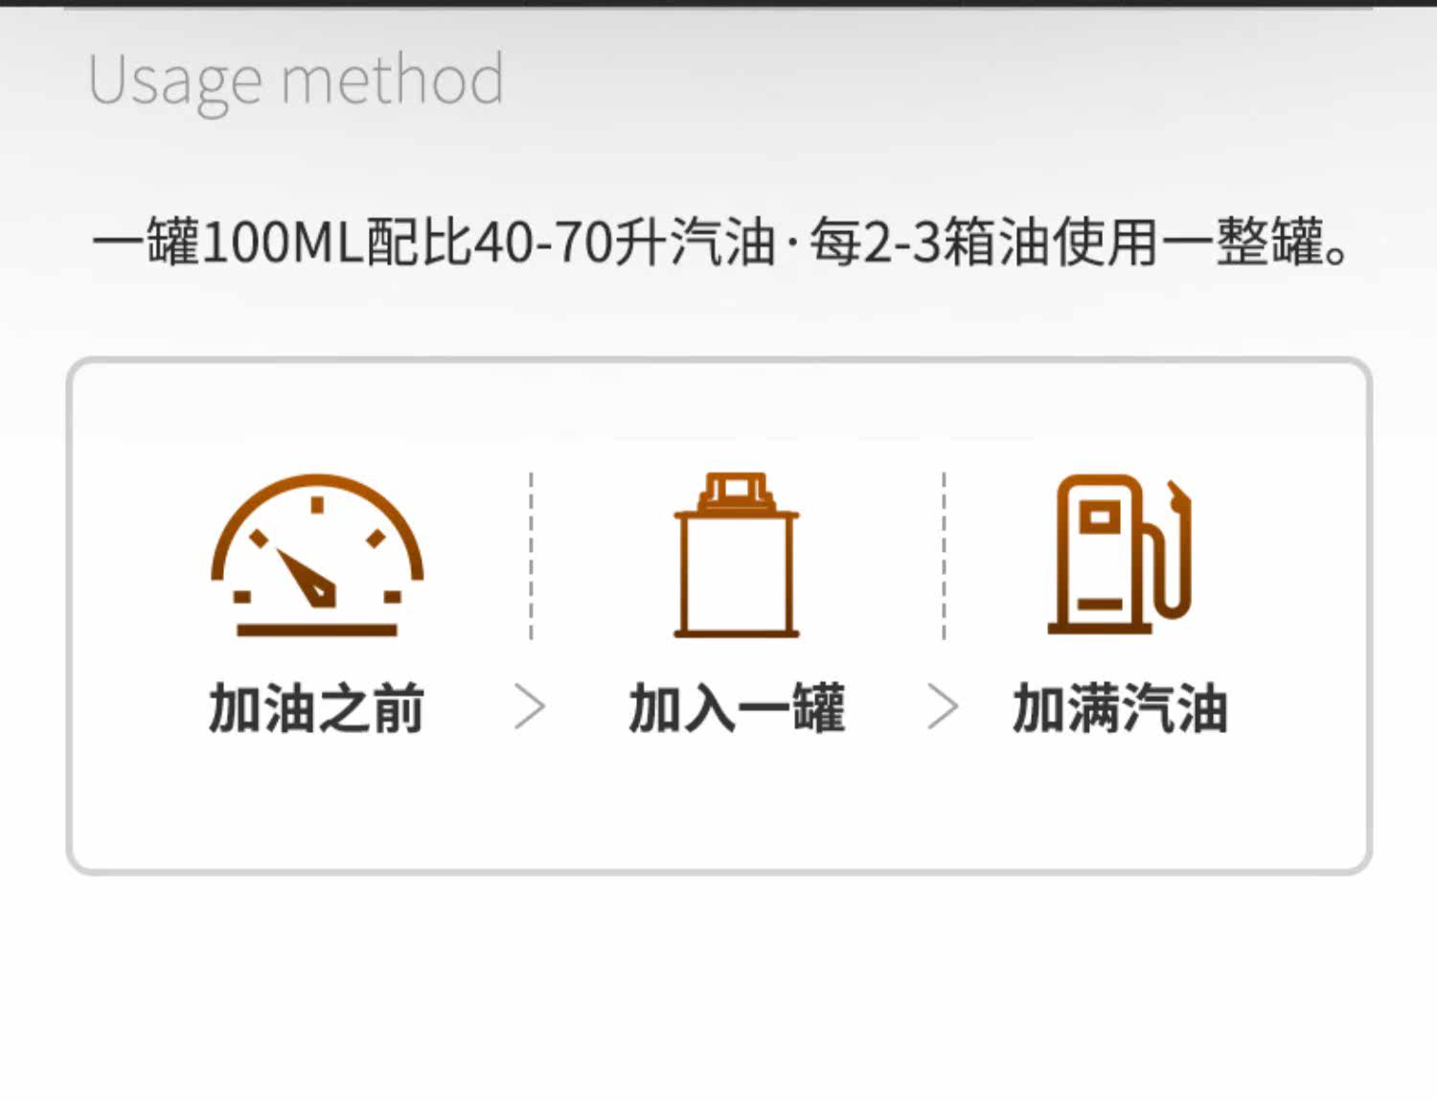Select the 加入一罐 step label
This screenshot has height=1101, width=1437.
tap(736, 708)
